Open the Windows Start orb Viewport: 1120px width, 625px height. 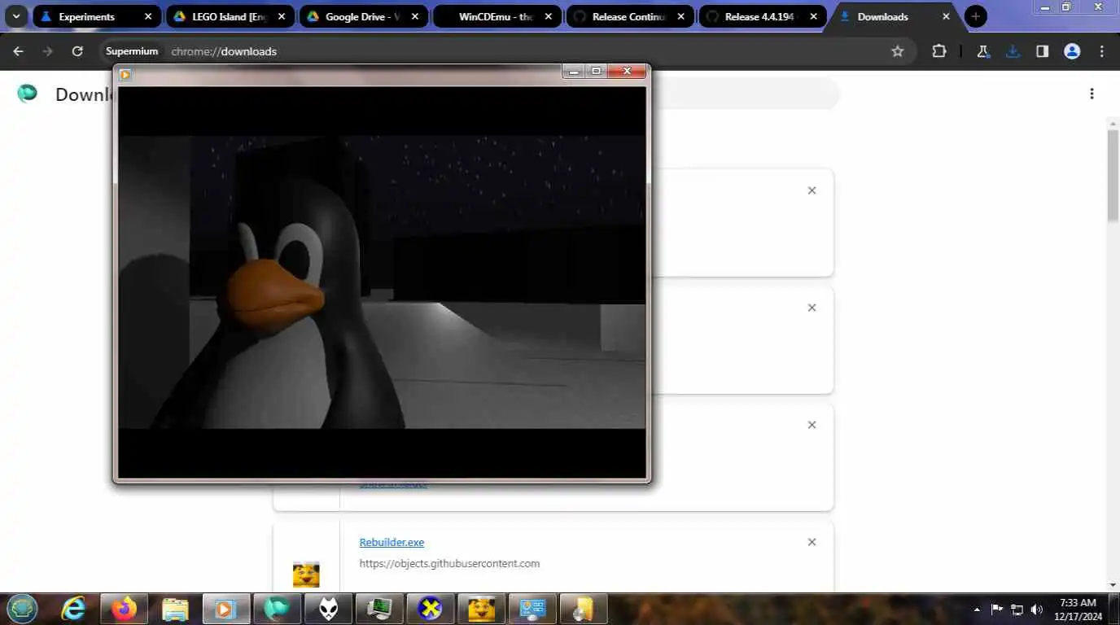22,609
